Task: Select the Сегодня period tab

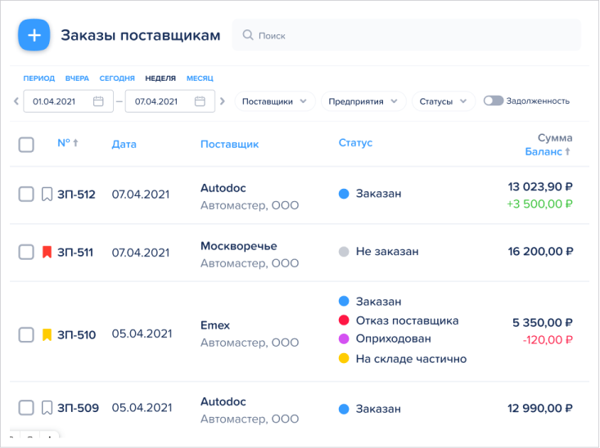Action: [117, 78]
